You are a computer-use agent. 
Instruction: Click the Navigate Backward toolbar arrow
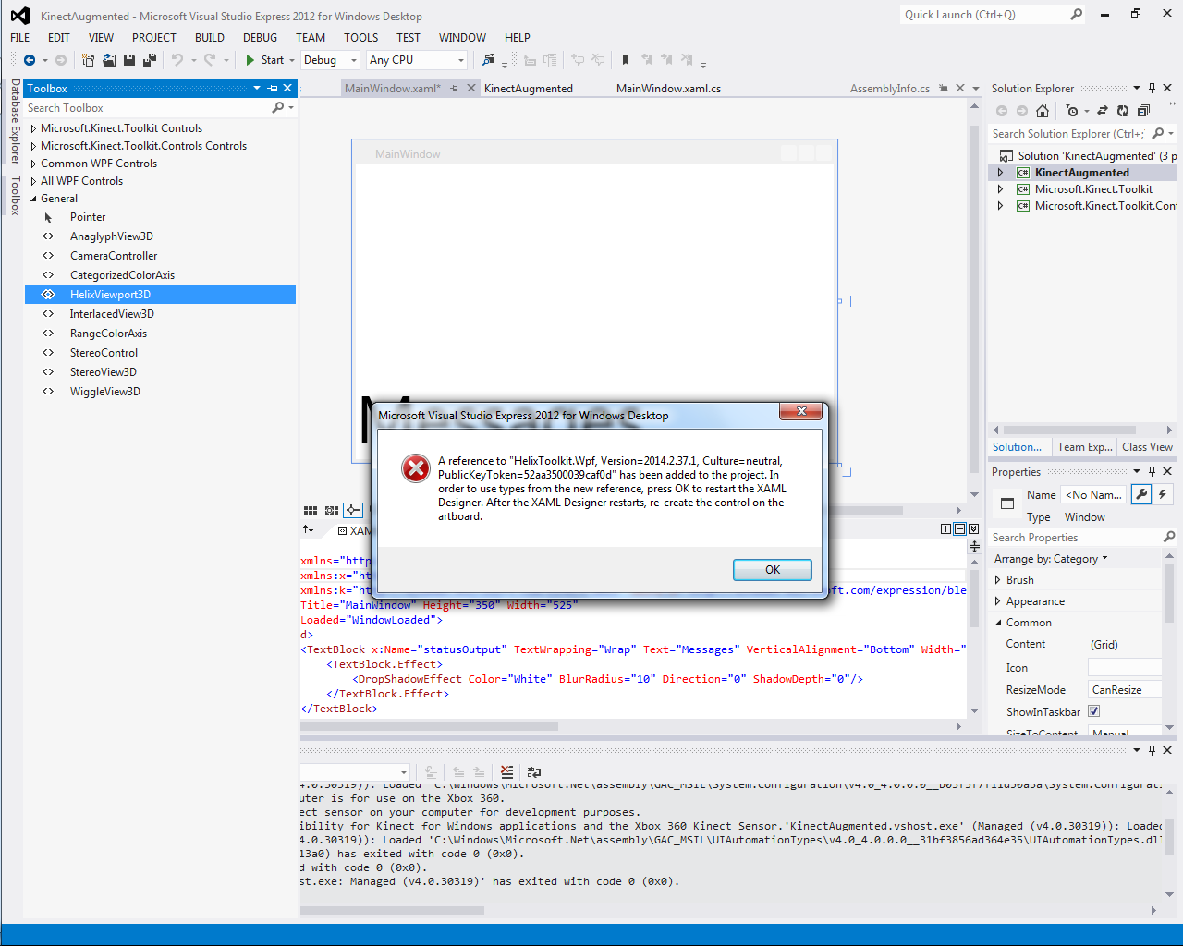click(30, 60)
